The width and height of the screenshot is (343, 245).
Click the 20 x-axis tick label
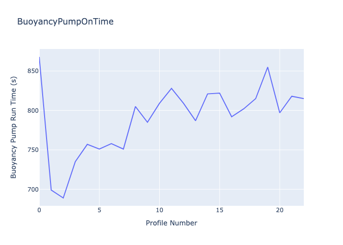(280, 210)
